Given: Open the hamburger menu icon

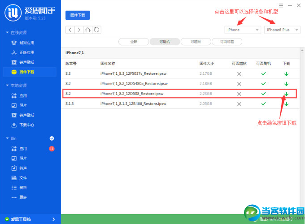Looking at the screenshot, I should coord(281,5).
